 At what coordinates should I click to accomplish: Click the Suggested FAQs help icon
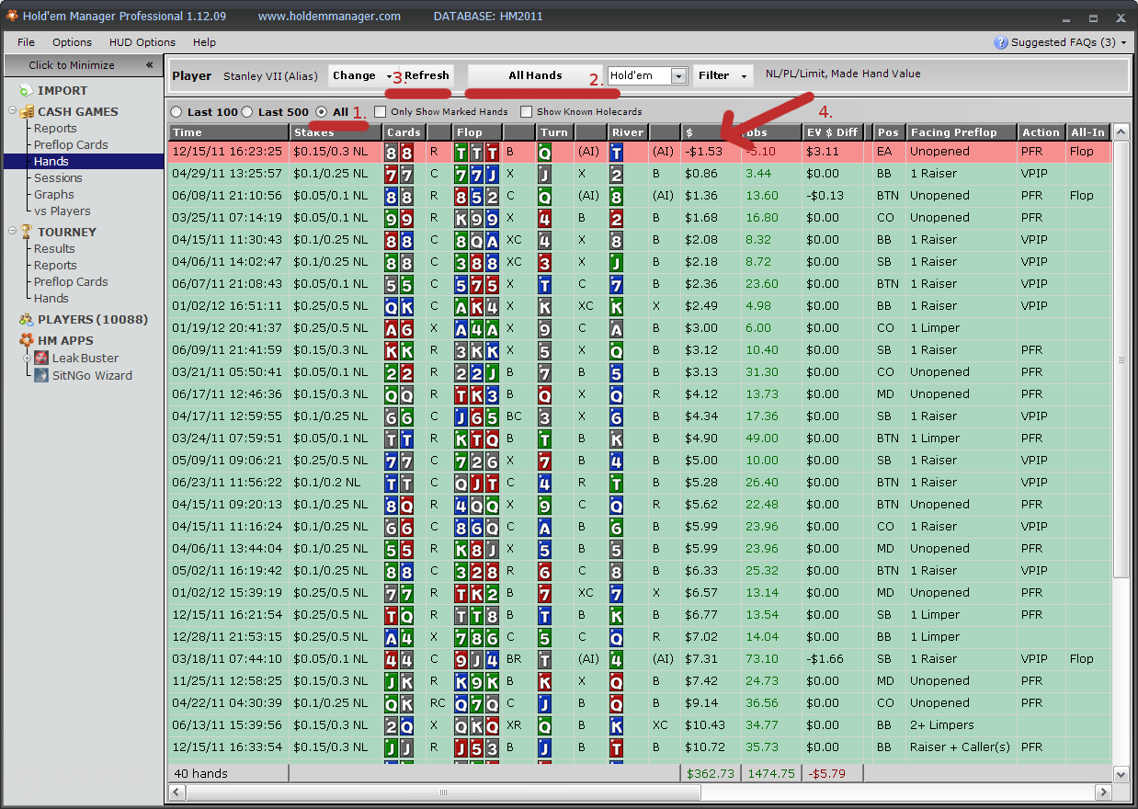click(1001, 42)
